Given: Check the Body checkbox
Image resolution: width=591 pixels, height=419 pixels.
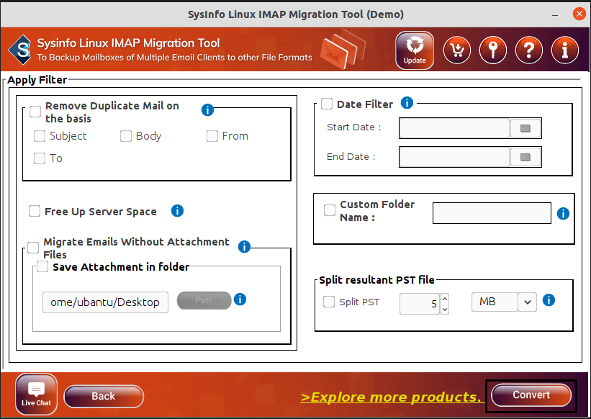Looking at the screenshot, I should (126, 136).
